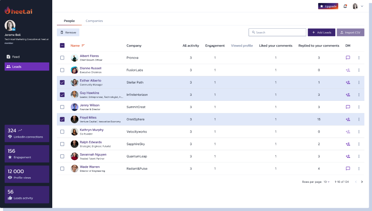The image size is (372, 211).
Task: Click the Add Leads button
Action: pyautogui.click(x=321, y=32)
